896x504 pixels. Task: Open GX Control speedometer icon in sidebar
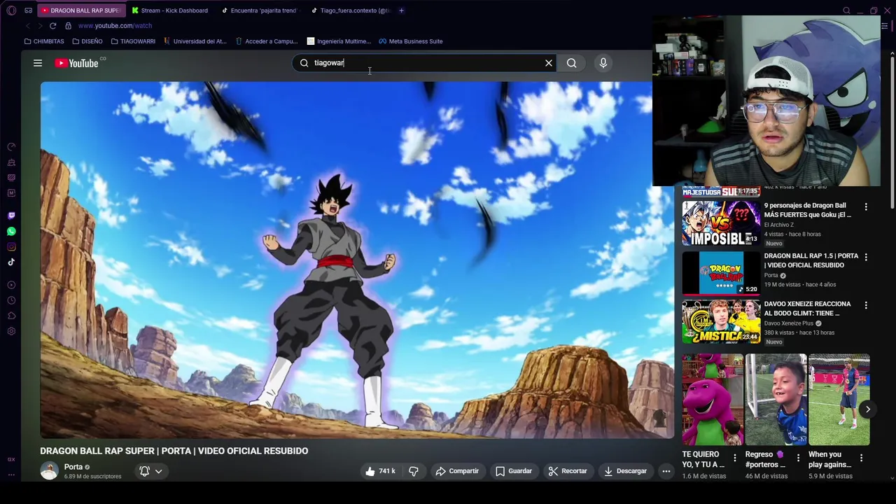coord(11,147)
